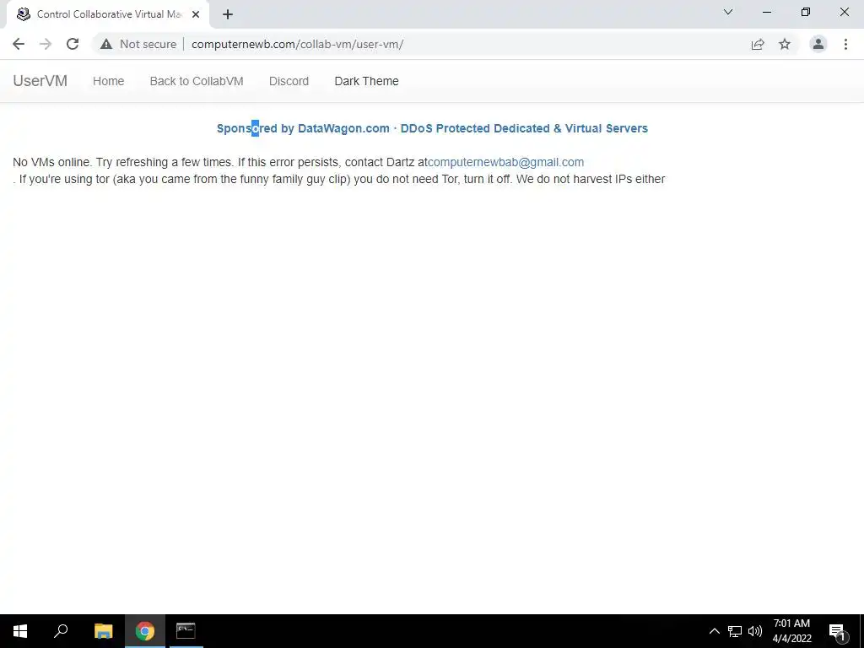Click the computernewbab@gmail.com email link
Viewport: 864px width, 648px height.
click(506, 162)
